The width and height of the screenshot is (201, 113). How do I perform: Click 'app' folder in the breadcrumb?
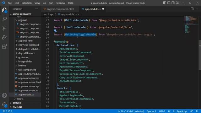[x=52, y=14]
